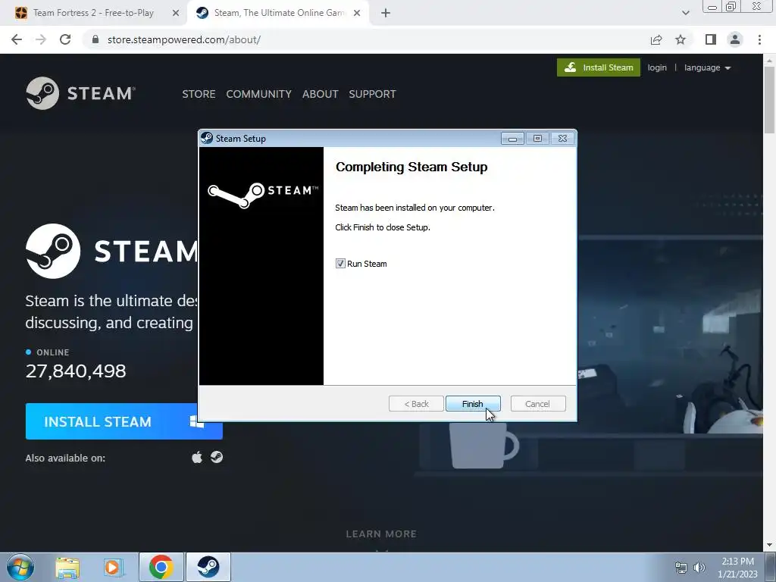
Task: Open the tab search chevron
Action: [685, 13]
